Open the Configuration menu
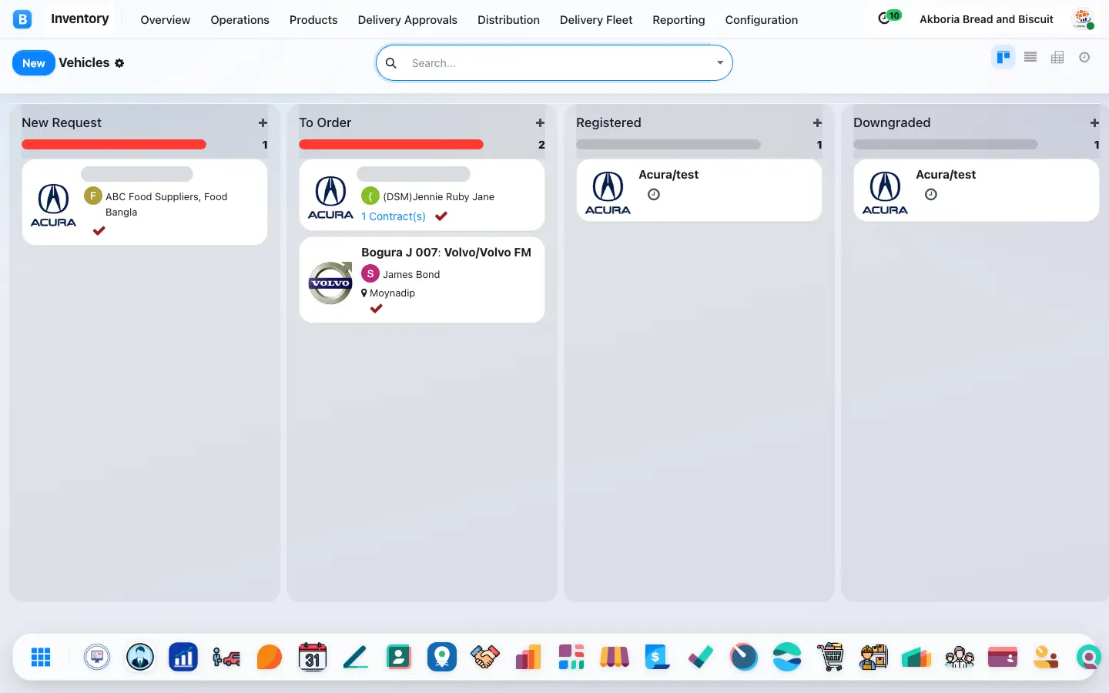 pyautogui.click(x=762, y=20)
